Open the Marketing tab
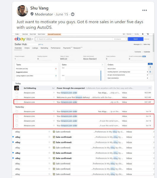This screenshot has width=157, height=178. (x=44, y=48)
